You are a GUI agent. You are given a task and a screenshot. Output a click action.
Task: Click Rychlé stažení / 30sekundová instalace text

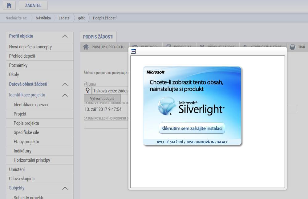tap(192, 142)
